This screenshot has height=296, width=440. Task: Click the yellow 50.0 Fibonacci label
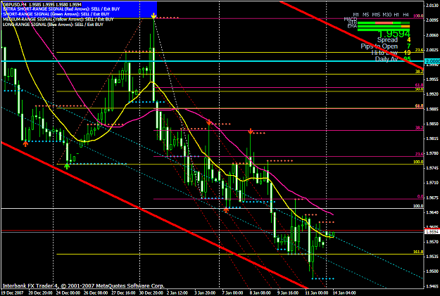click(420, 89)
